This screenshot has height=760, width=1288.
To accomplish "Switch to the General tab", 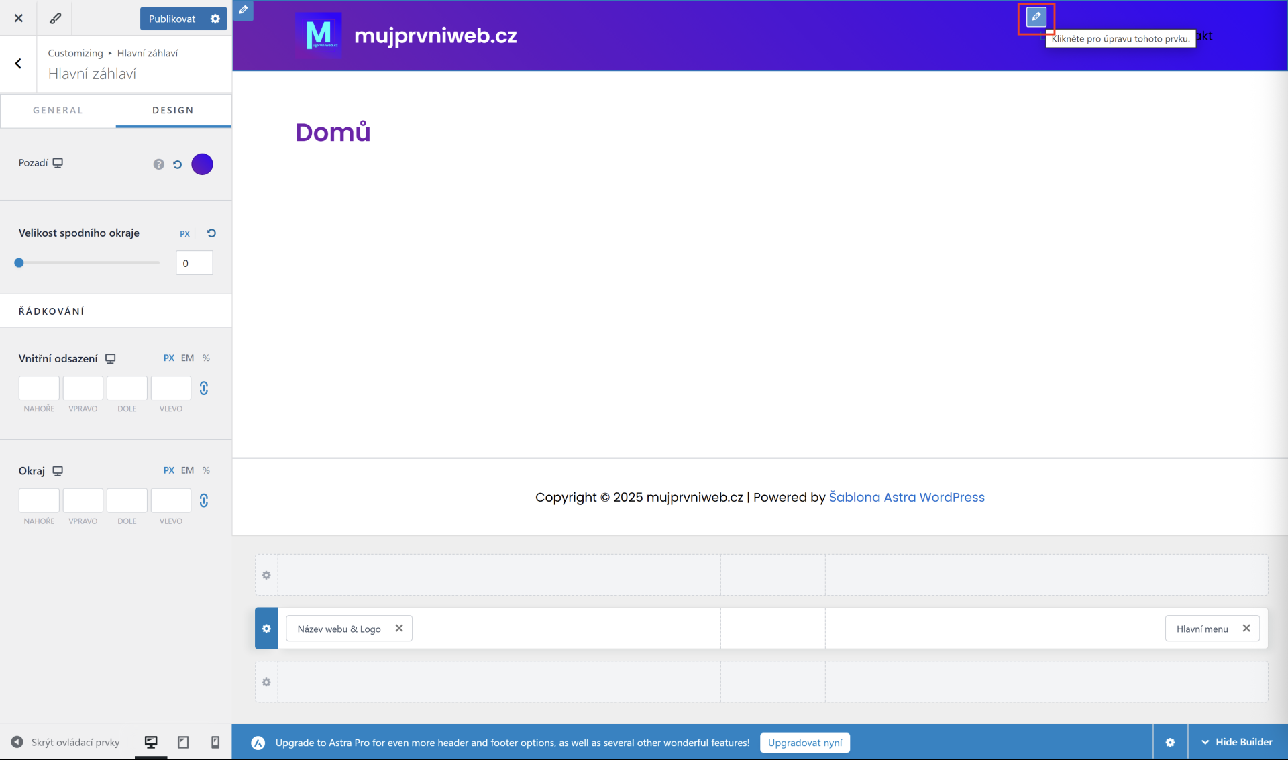I will [58, 110].
